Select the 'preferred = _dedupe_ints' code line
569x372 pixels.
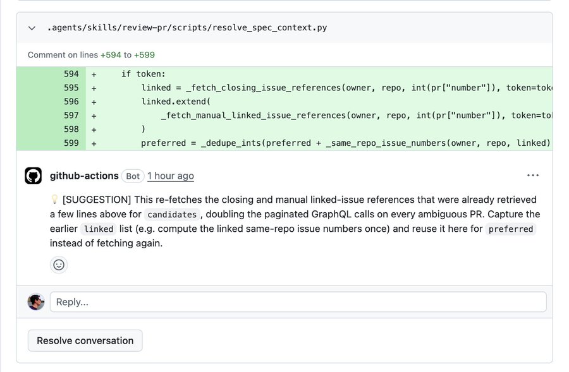(x=346, y=143)
